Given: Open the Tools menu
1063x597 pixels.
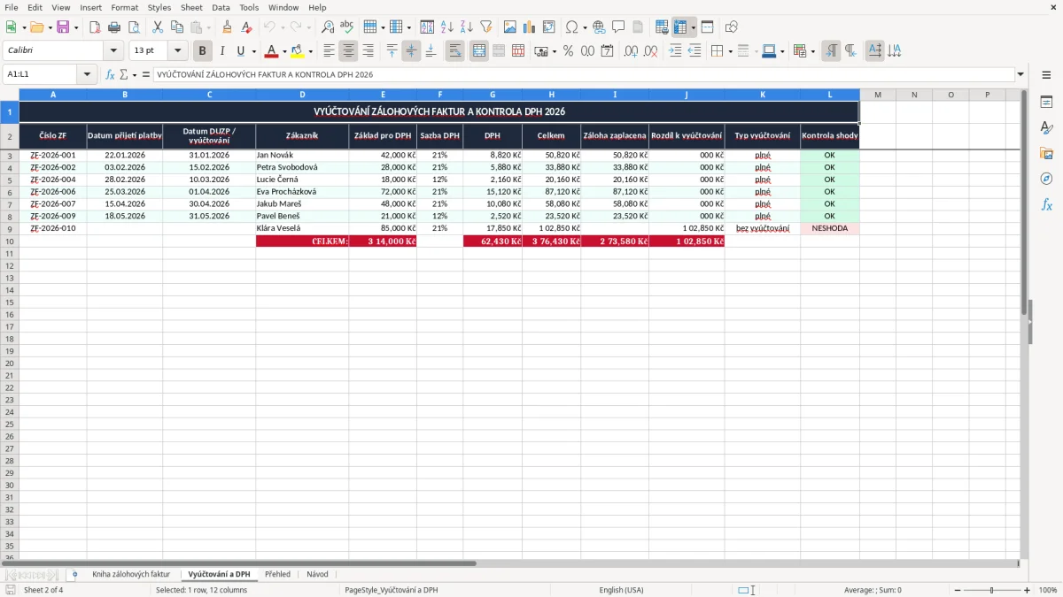Looking at the screenshot, I should [249, 7].
